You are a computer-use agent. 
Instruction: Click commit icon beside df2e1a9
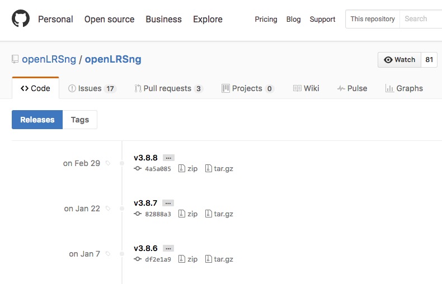pos(138,259)
